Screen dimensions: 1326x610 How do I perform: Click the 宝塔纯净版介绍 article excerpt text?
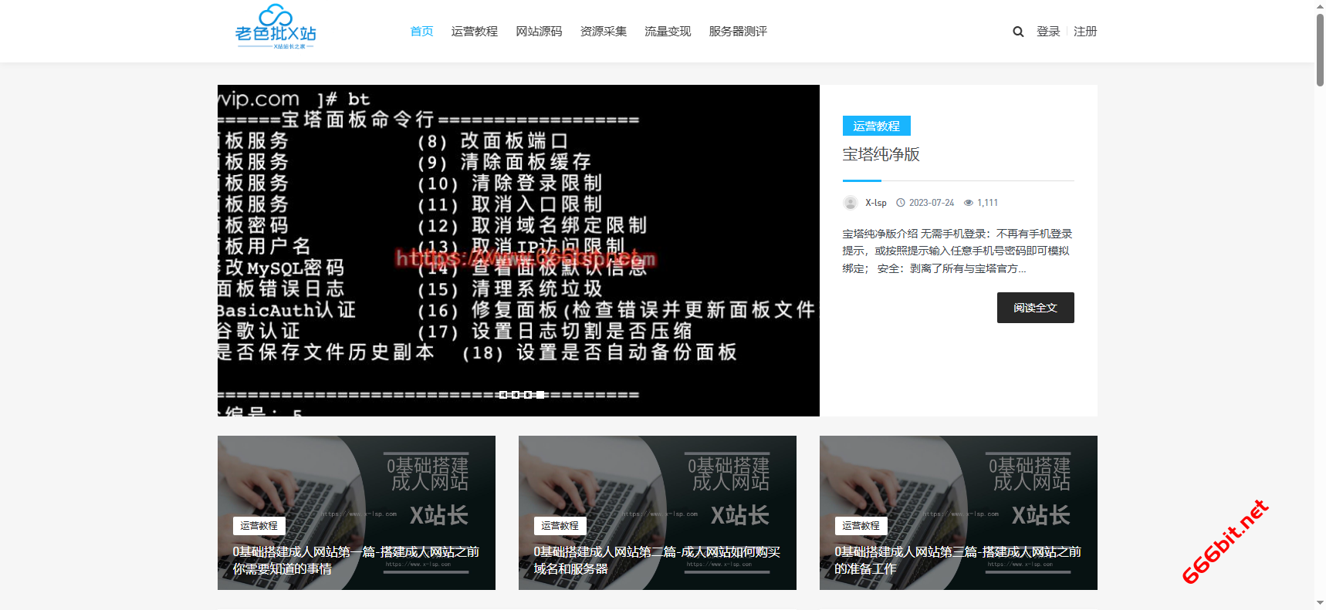click(958, 251)
